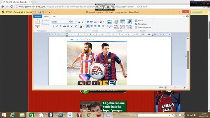Click the Undo arrow in the quick access toolbar

(x=43, y=12)
